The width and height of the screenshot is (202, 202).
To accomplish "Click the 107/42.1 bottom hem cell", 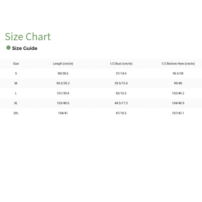I will pos(178,113).
